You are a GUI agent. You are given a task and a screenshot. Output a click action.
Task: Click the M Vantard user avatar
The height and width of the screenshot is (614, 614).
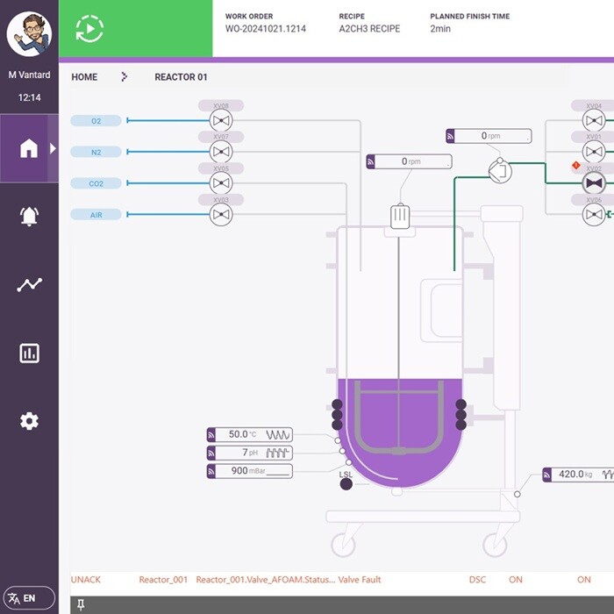coord(29,35)
